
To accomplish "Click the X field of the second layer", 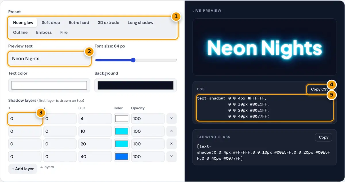I will [x=25, y=131].
